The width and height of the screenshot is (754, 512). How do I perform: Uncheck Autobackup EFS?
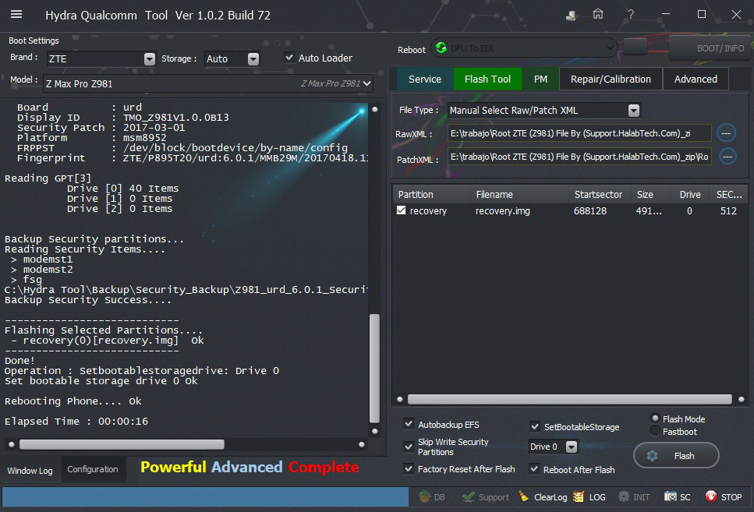(x=409, y=424)
